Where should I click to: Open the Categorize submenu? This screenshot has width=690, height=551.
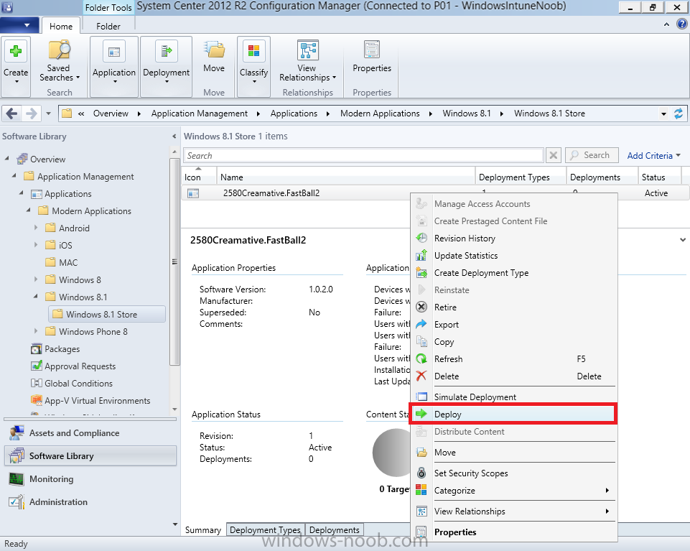pyautogui.click(x=513, y=490)
